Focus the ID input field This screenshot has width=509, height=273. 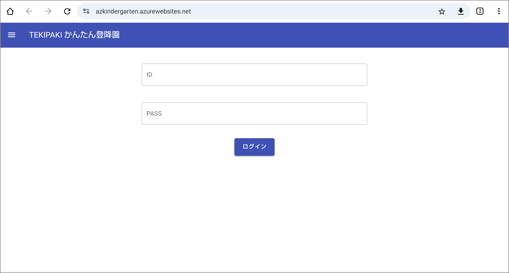click(x=254, y=75)
